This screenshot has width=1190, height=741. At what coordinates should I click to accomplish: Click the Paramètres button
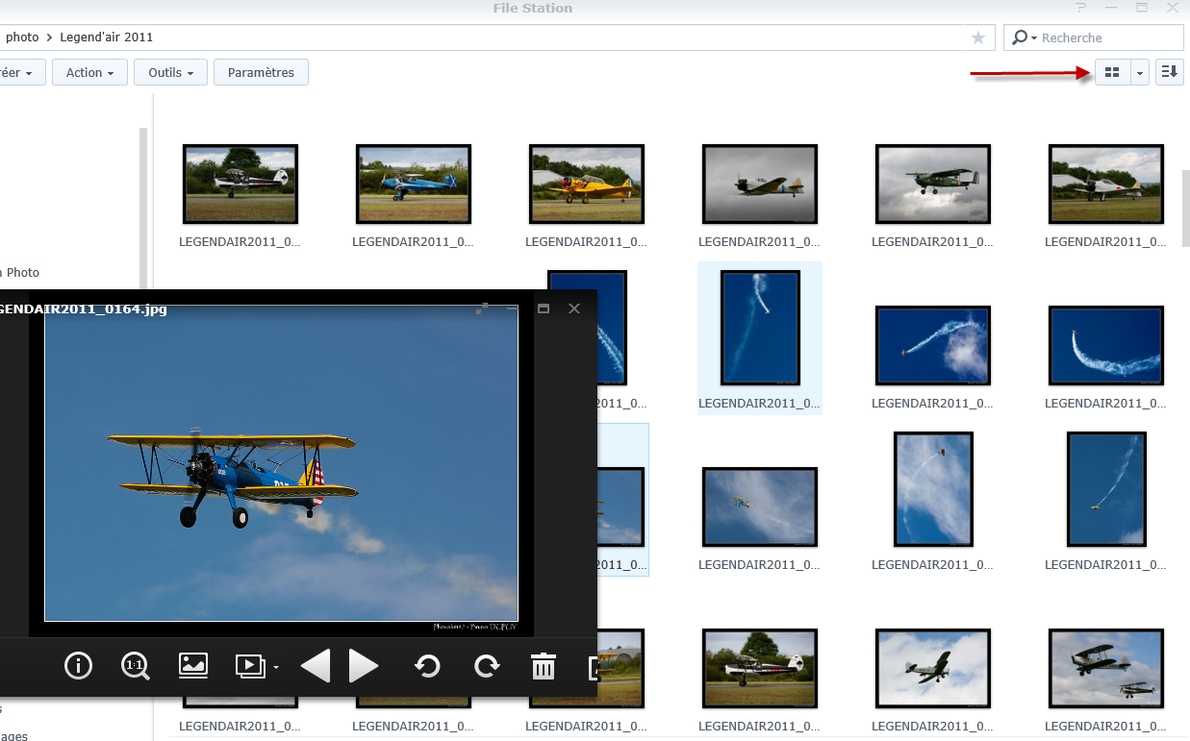(261, 72)
